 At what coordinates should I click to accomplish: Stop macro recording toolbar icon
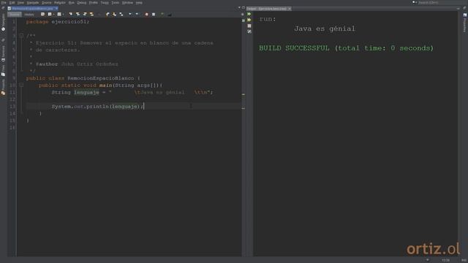pos(154,14)
